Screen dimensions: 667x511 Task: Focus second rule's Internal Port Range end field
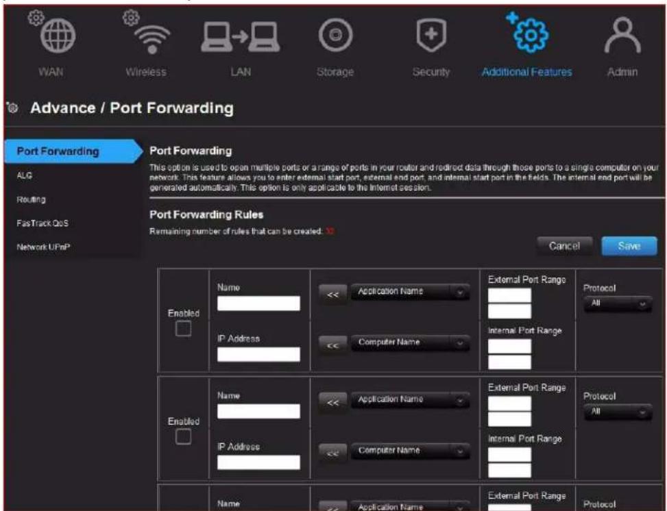509,470
